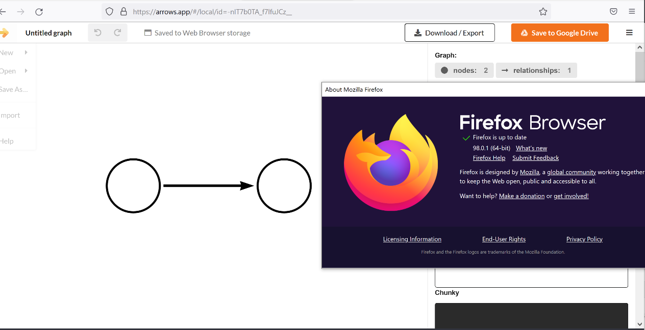Open the Submit Feedback link

(x=535, y=158)
